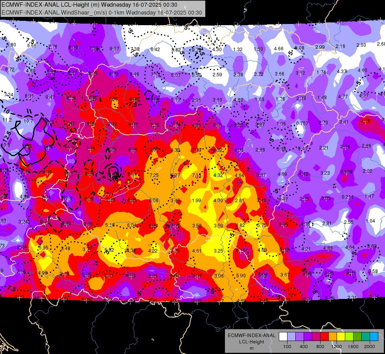The height and width of the screenshot is (354, 385).
Task: Click the map value 12.0
Action: pyautogui.click(x=68, y=198)
